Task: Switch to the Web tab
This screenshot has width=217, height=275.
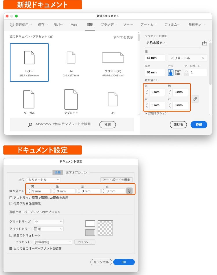Action: (74, 25)
